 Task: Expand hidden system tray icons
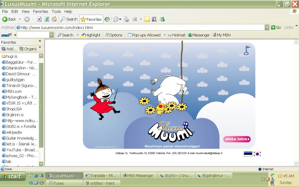[x=268, y=179]
